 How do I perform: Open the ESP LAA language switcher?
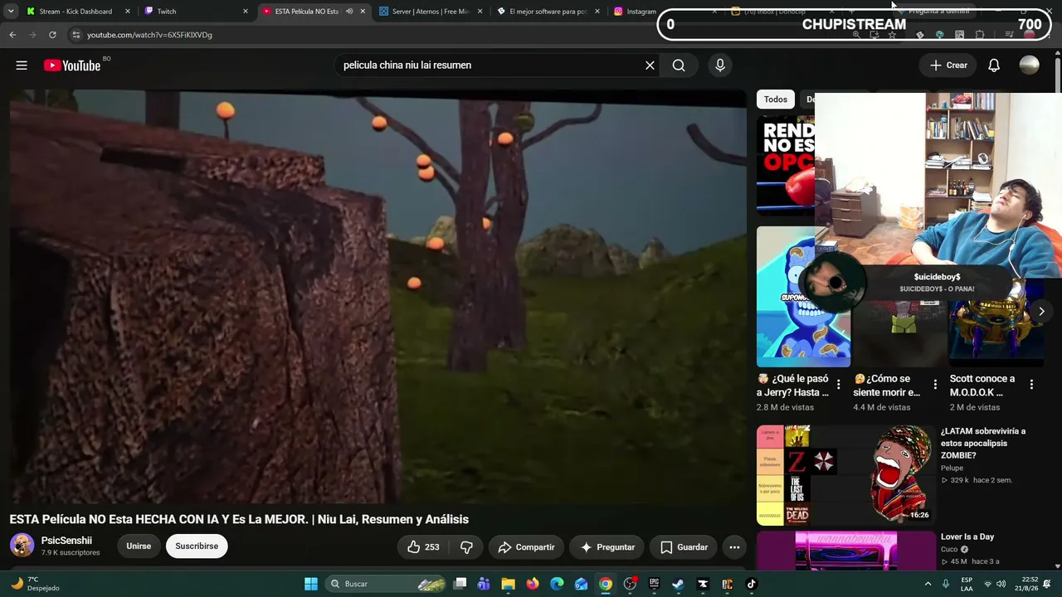[x=967, y=584]
